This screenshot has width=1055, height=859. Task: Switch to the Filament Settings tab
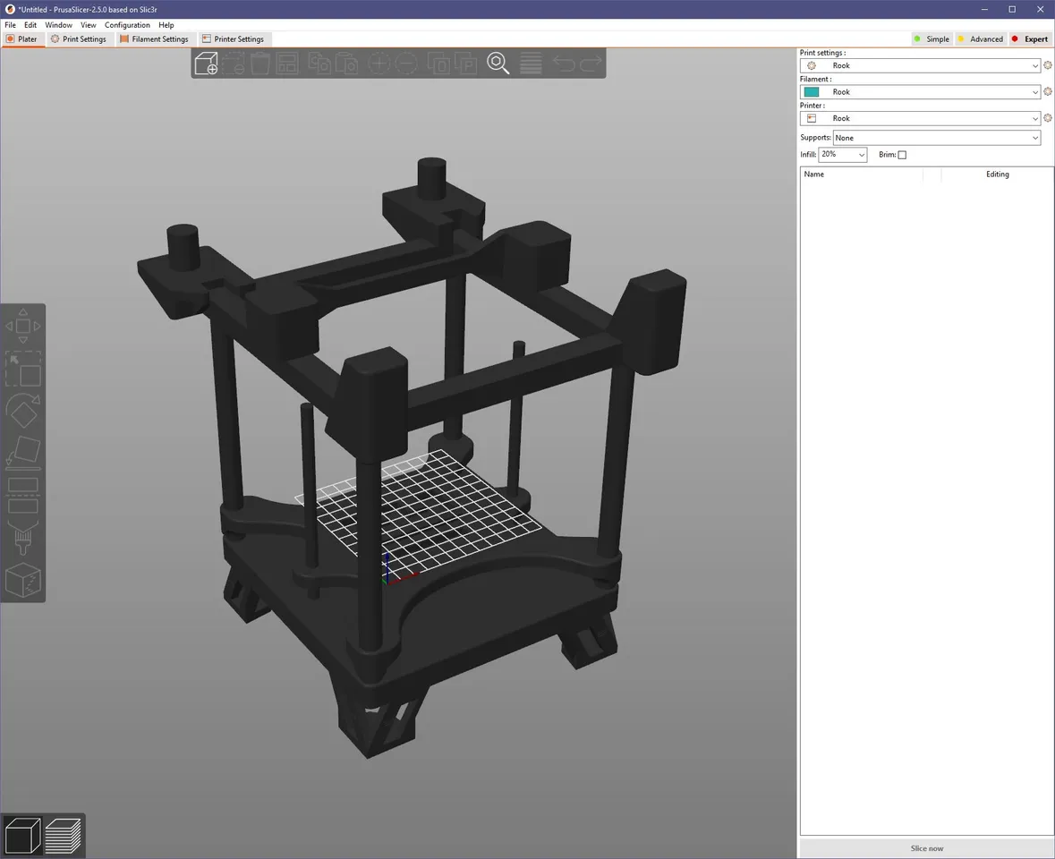point(154,39)
